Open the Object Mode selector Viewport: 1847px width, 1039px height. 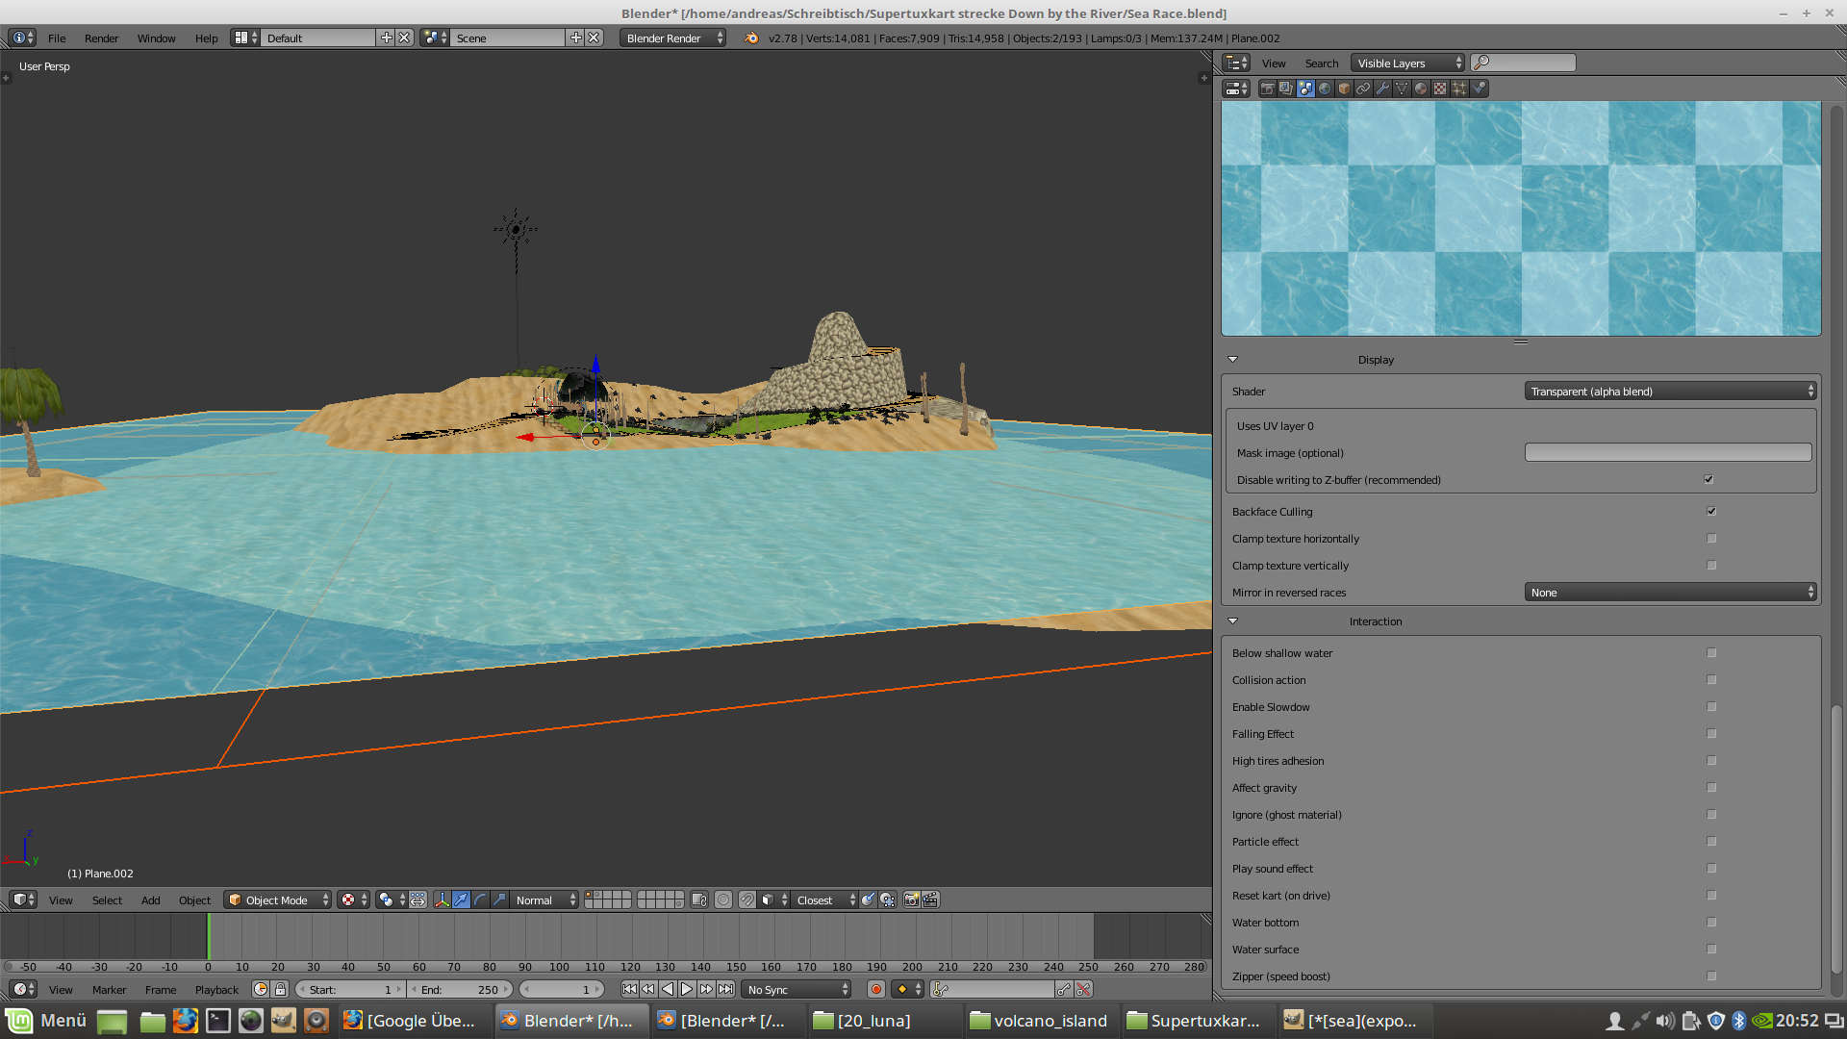277,900
